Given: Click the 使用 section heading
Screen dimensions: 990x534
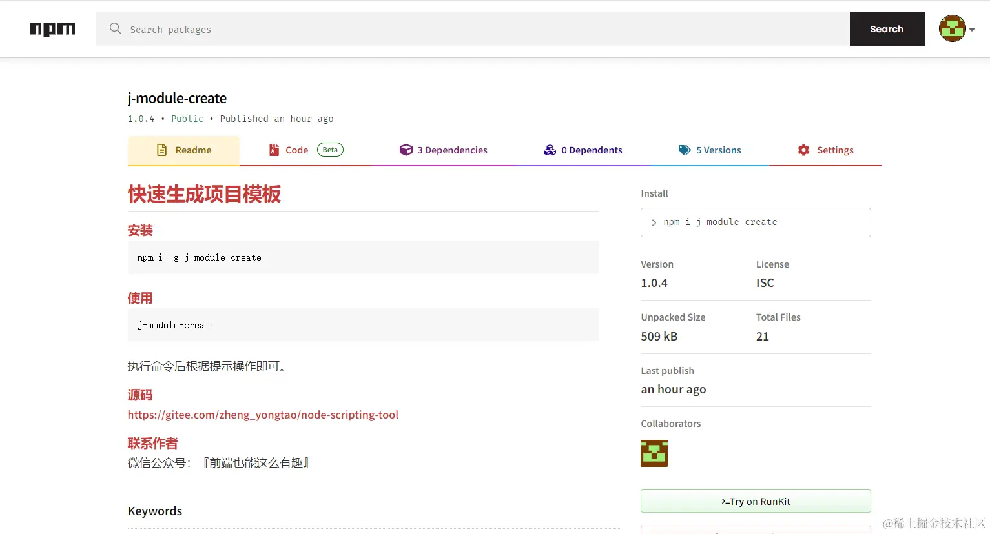Looking at the screenshot, I should click(x=140, y=298).
